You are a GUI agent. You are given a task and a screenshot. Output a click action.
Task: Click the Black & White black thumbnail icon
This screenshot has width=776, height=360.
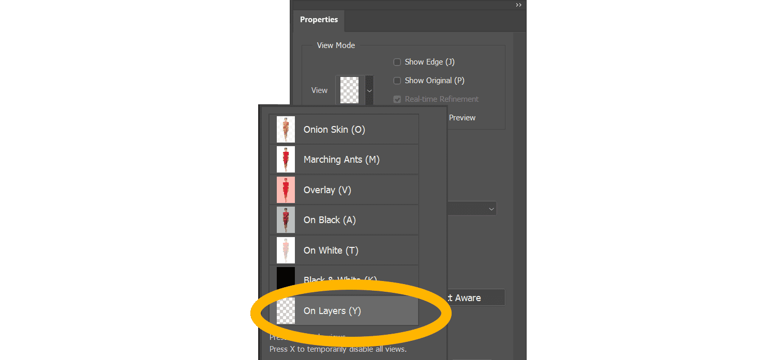[286, 278]
